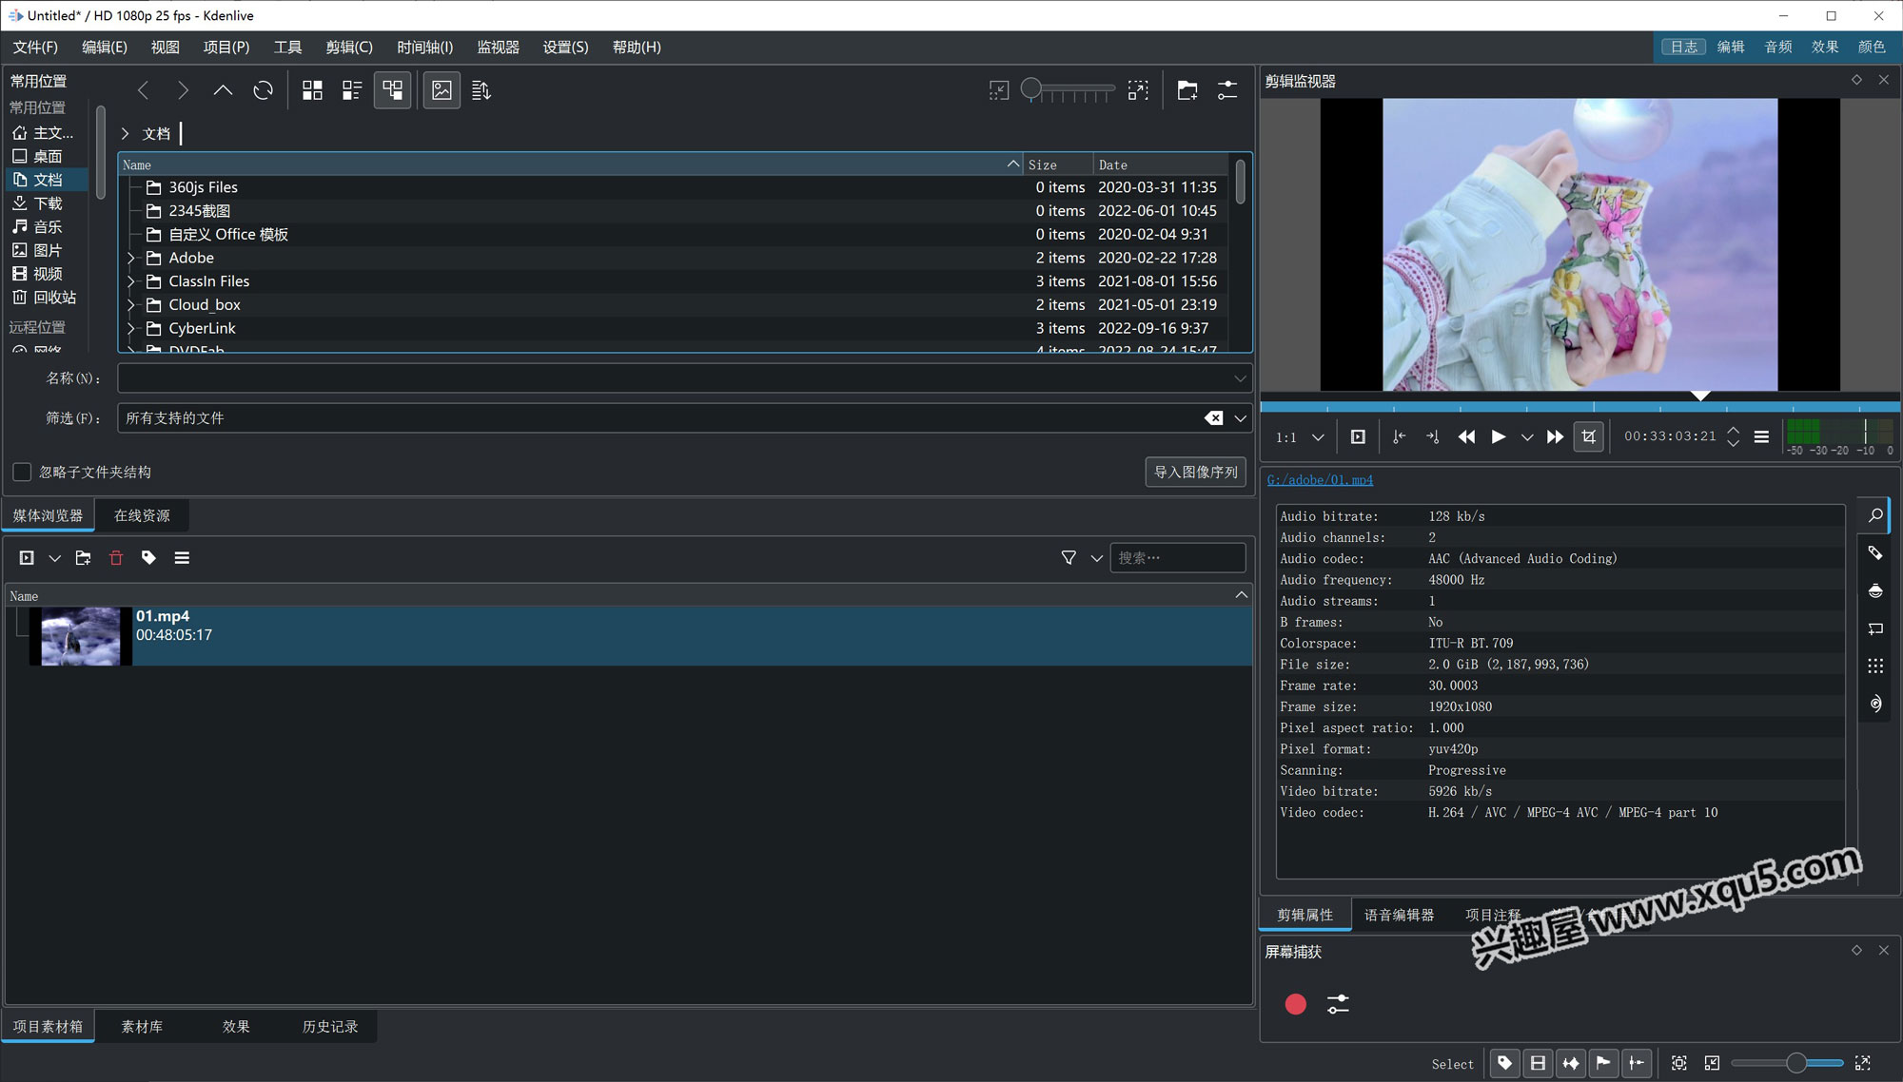This screenshot has height=1082, width=1903.
Task: Go back in the media browser
Action: [144, 90]
